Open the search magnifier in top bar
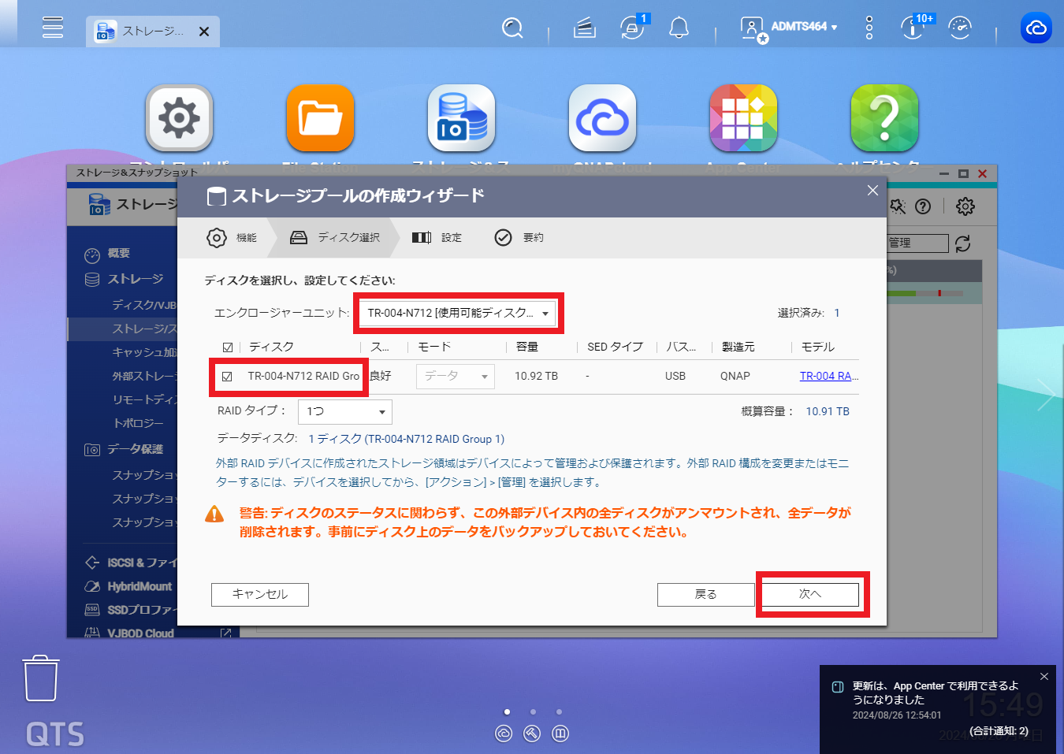Viewport: 1064px width, 754px height. [512, 28]
